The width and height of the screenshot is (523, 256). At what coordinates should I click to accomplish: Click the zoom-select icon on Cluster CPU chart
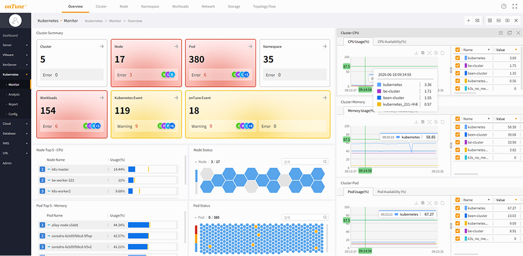[429, 53]
